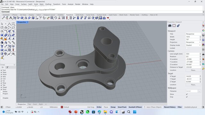Select the Rectangle tool in the sidebar
The height and width of the screenshot is (115, 205).
pyautogui.click(x=13, y=28)
